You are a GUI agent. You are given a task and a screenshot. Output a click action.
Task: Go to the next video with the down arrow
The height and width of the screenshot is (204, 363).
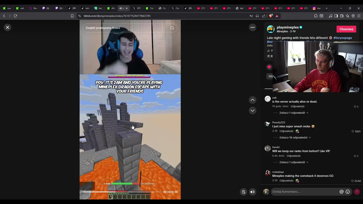252,110
